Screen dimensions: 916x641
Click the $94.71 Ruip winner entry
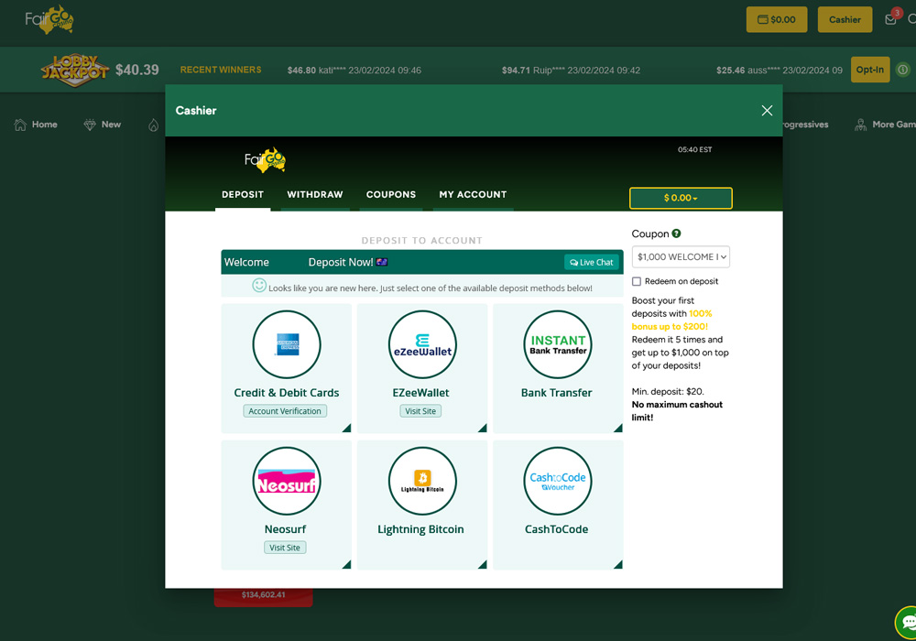[571, 71]
